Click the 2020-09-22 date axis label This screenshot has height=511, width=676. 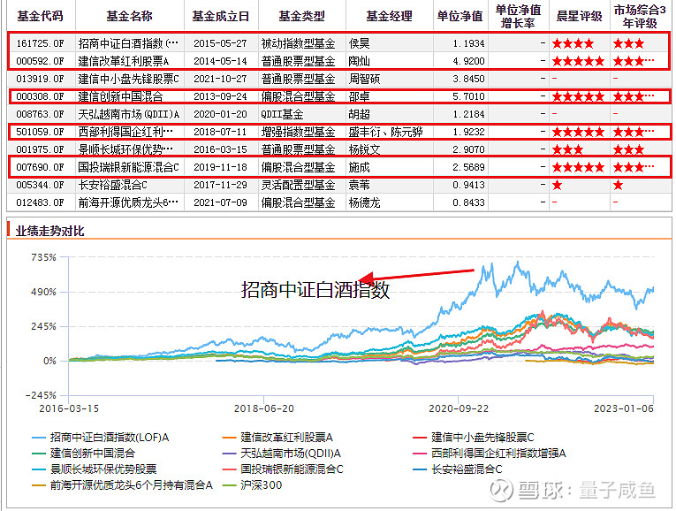pyautogui.click(x=459, y=408)
